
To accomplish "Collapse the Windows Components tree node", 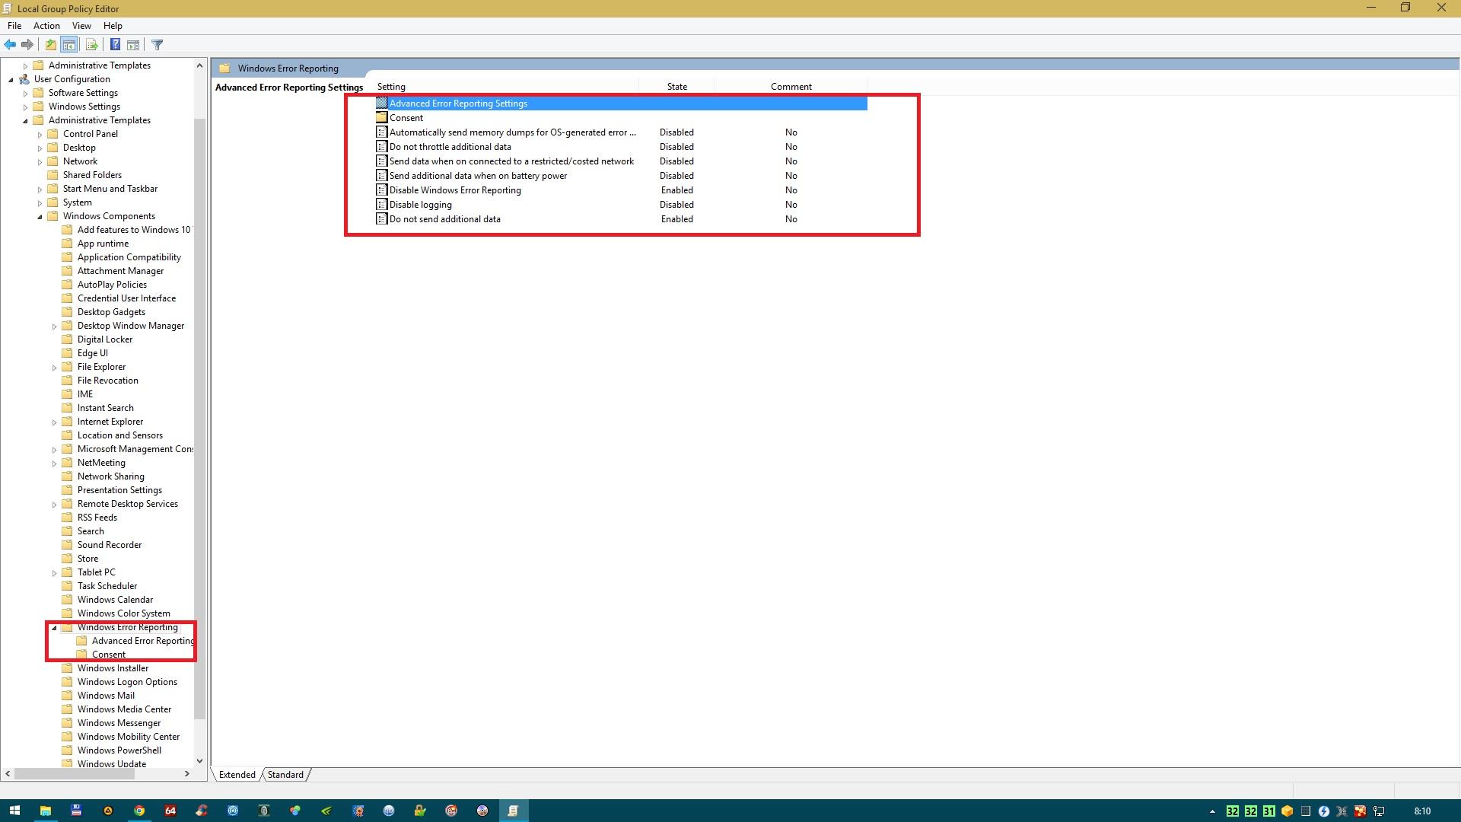I will [x=40, y=217].
